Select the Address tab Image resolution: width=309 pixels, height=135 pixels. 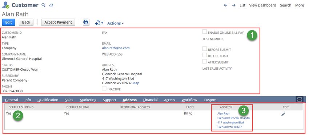[x=129, y=100]
